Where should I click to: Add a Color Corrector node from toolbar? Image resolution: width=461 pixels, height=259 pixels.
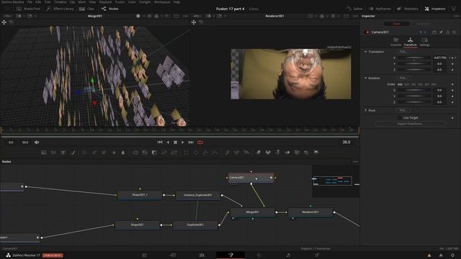pyautogui.click(x=84, y=153)
